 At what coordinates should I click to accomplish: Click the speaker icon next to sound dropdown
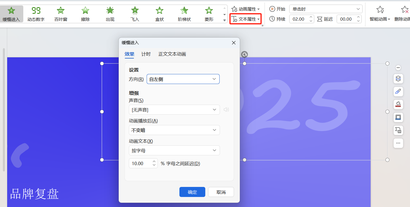226,110
